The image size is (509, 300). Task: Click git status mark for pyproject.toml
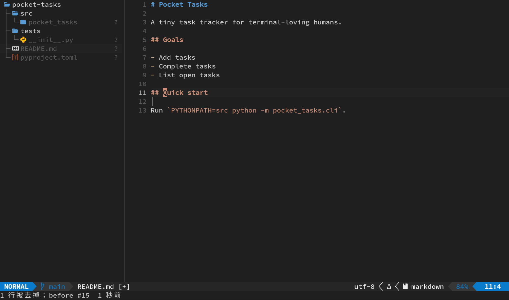[116, 58]
